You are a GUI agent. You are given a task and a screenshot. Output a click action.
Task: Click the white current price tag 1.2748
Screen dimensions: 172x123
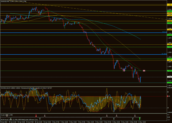tap(170, 77)
